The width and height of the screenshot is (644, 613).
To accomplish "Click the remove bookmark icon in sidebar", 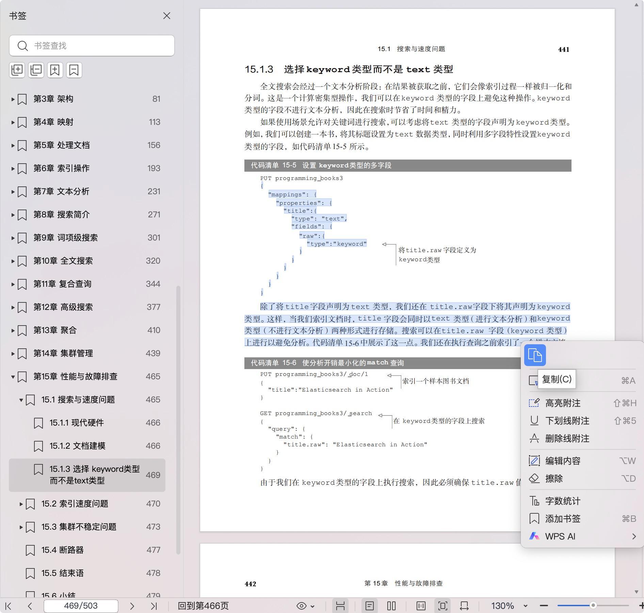I will coord(74,70).
